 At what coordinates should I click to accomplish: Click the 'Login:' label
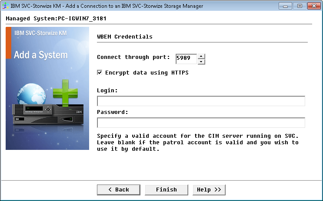(x=107, y=91)
